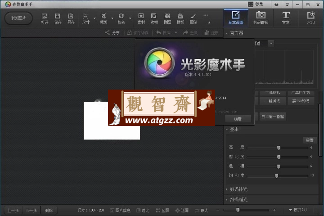Image resolution: width=324 pixels, height=216 pixels.
Task: Show more tools via the ellipsis icon
Action: click(x=205, y=15)
